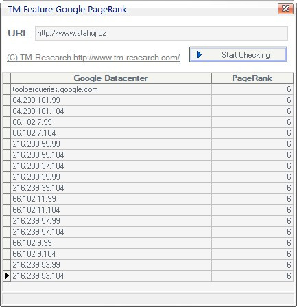The height and width of the screenshot is (307, 297).
Task: Click the PageRank value for 216.239.53.99
Action: 252,265
